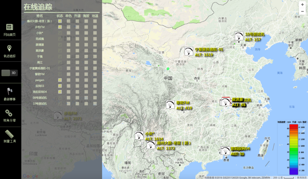The image size is (308, 179).
Task: Select pilot name peigen in list
Action: click(x=40, y=80)
